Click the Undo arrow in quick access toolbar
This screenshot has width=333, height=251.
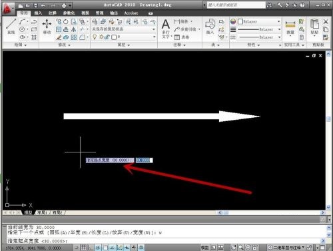43,6
